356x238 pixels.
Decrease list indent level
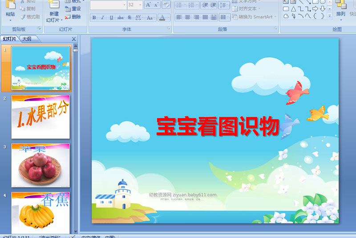pyautogui.click(x=205, y=5)
